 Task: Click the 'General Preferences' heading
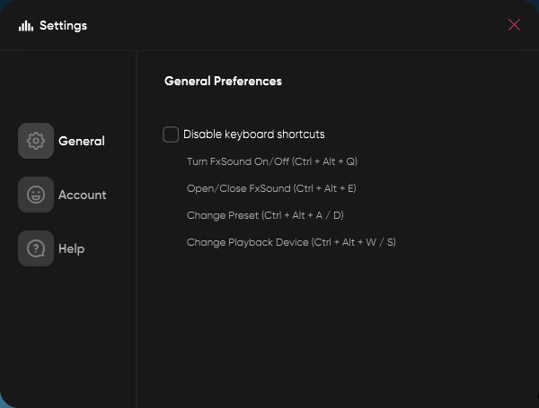[x=223, y=81]
